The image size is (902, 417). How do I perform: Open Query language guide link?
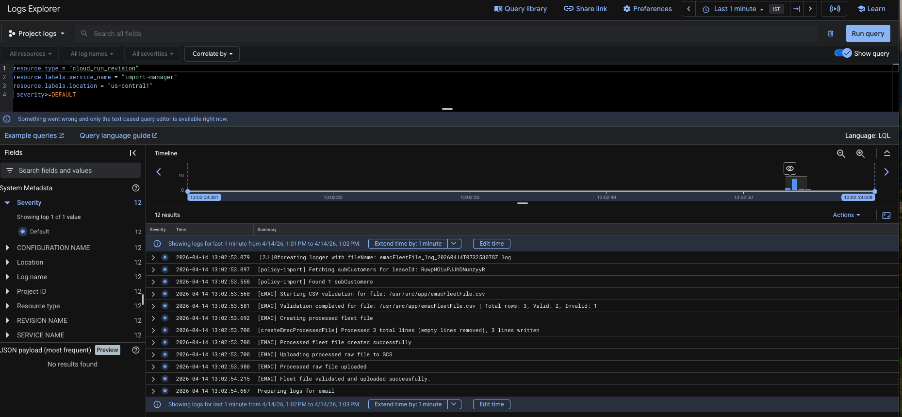[118, 135]
